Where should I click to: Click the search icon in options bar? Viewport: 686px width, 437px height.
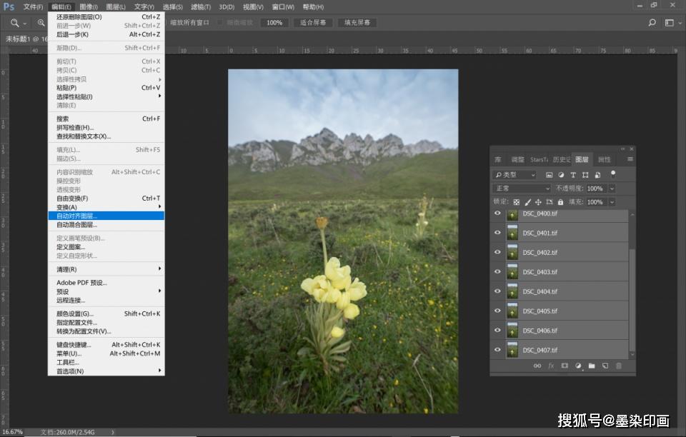[x=652, y=22]
